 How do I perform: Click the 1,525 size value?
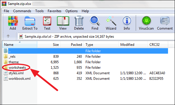click(55, 68)
